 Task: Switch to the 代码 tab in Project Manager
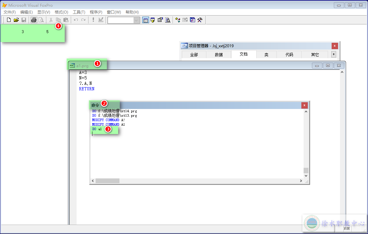[x=289, y=55]
